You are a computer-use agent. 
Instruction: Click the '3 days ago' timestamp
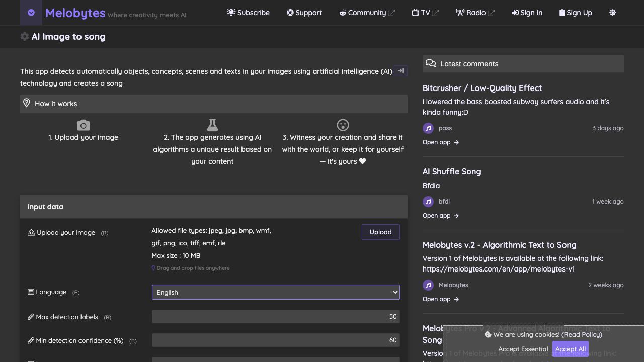(608, 128)
